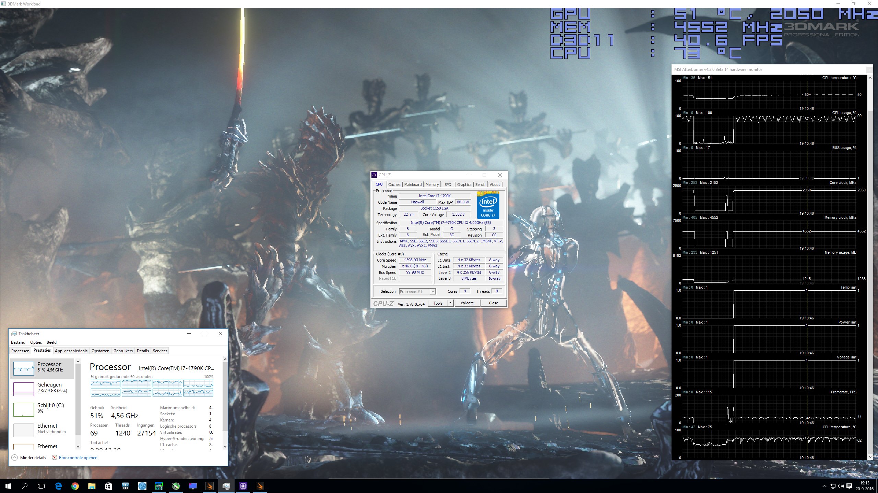Open network status tray icon
This screenshot has width=878, height=493.
[832, 486]
